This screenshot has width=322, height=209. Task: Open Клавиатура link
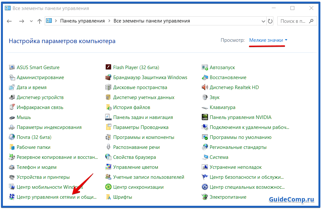point(222,107)
